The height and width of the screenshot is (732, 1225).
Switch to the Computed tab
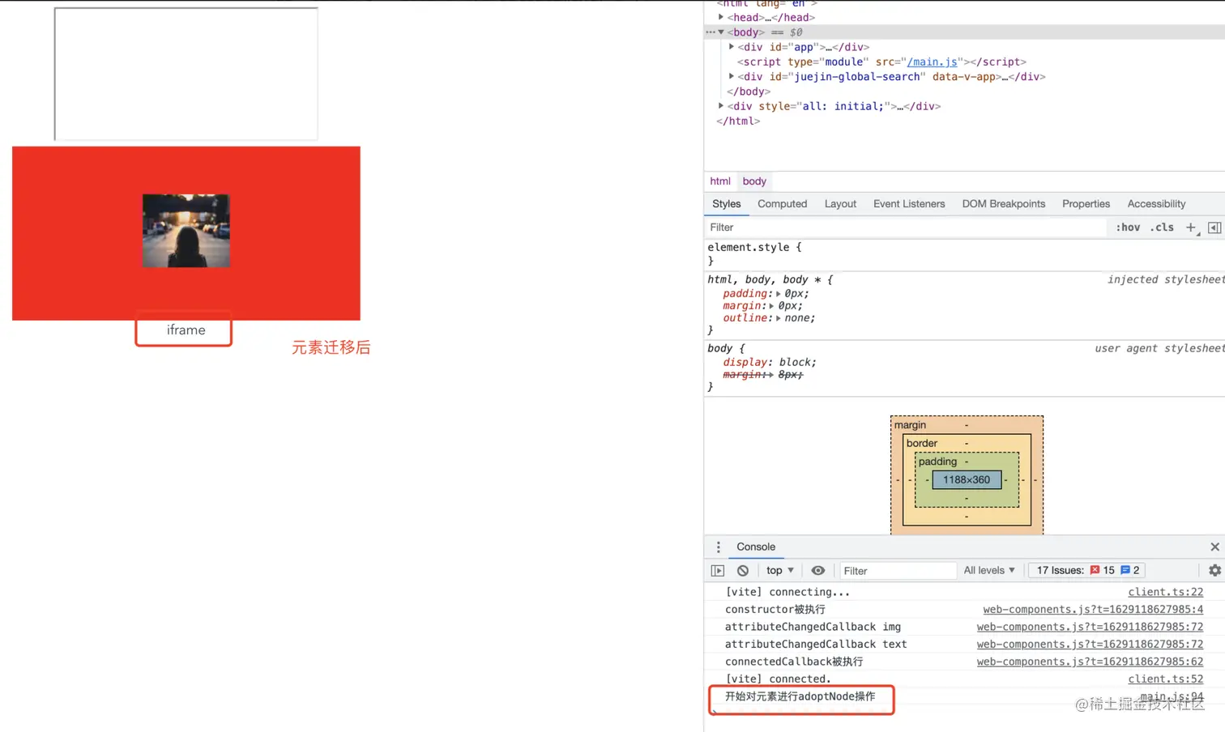(782, 204)
